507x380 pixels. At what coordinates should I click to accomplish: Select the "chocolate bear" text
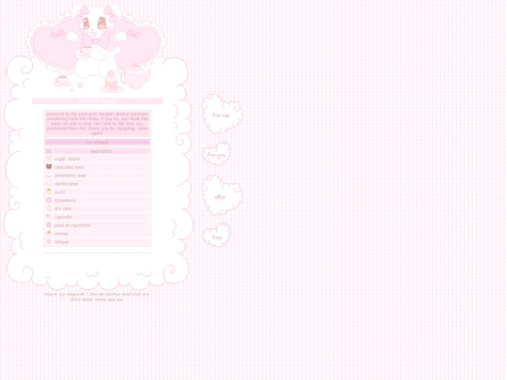click(x=69, y=167)
